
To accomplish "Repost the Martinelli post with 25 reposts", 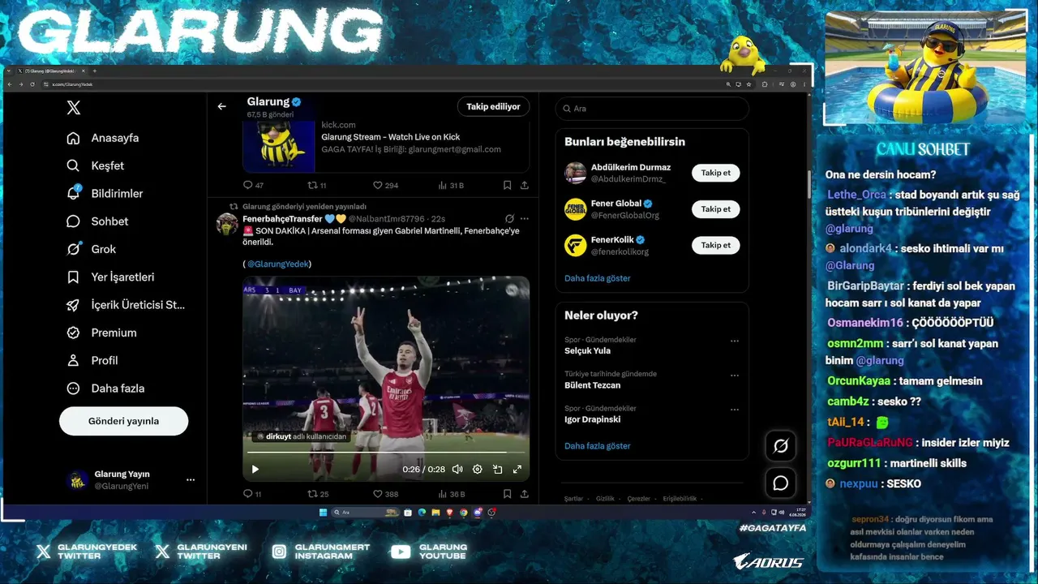I will 317,493.
